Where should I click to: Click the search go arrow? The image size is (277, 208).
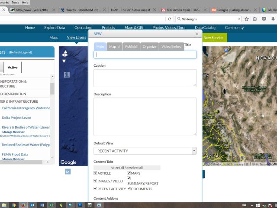pos(238,19)
